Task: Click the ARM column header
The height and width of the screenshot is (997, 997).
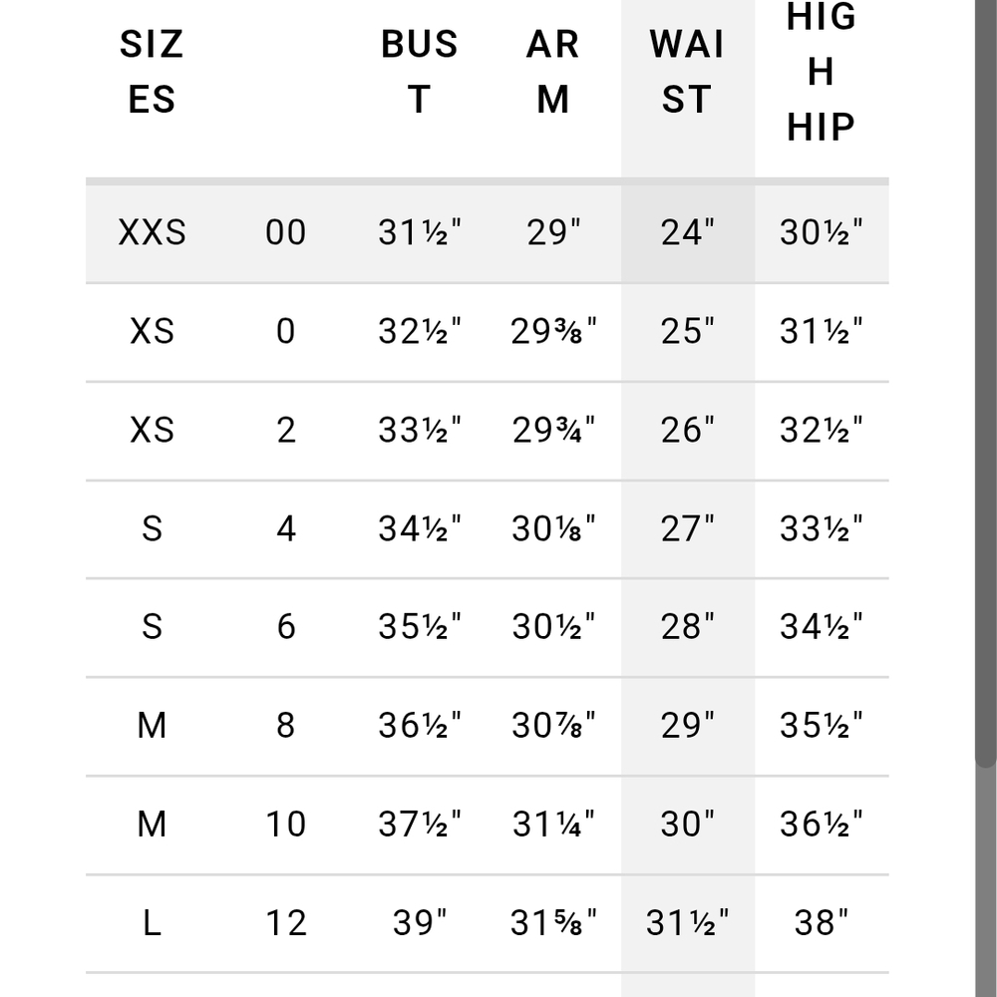Action: pyautogui.click(x=552, y=72)
